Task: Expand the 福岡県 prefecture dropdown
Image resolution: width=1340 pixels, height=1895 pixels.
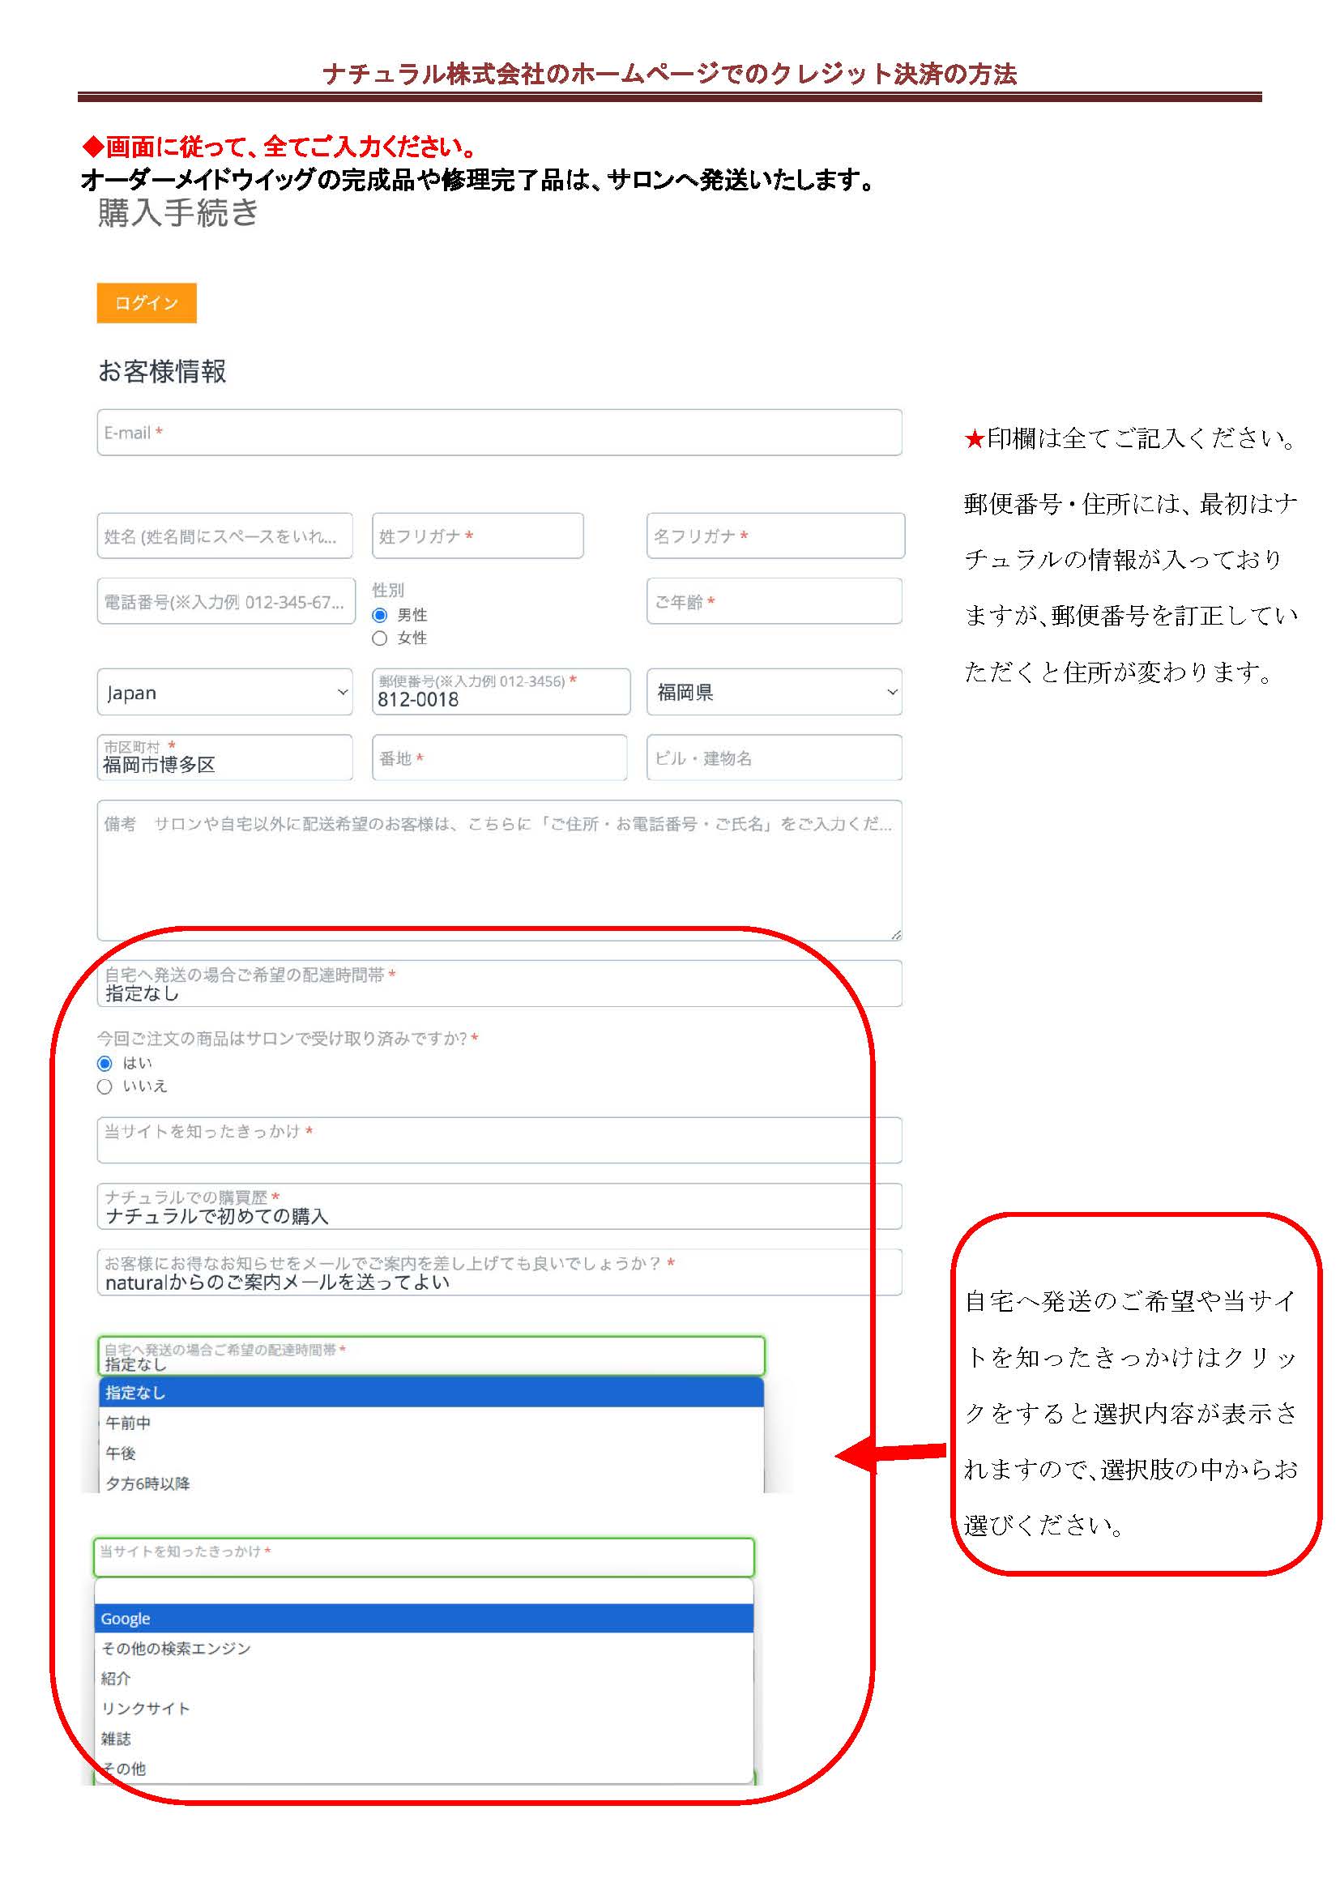Action: [773, 693]
